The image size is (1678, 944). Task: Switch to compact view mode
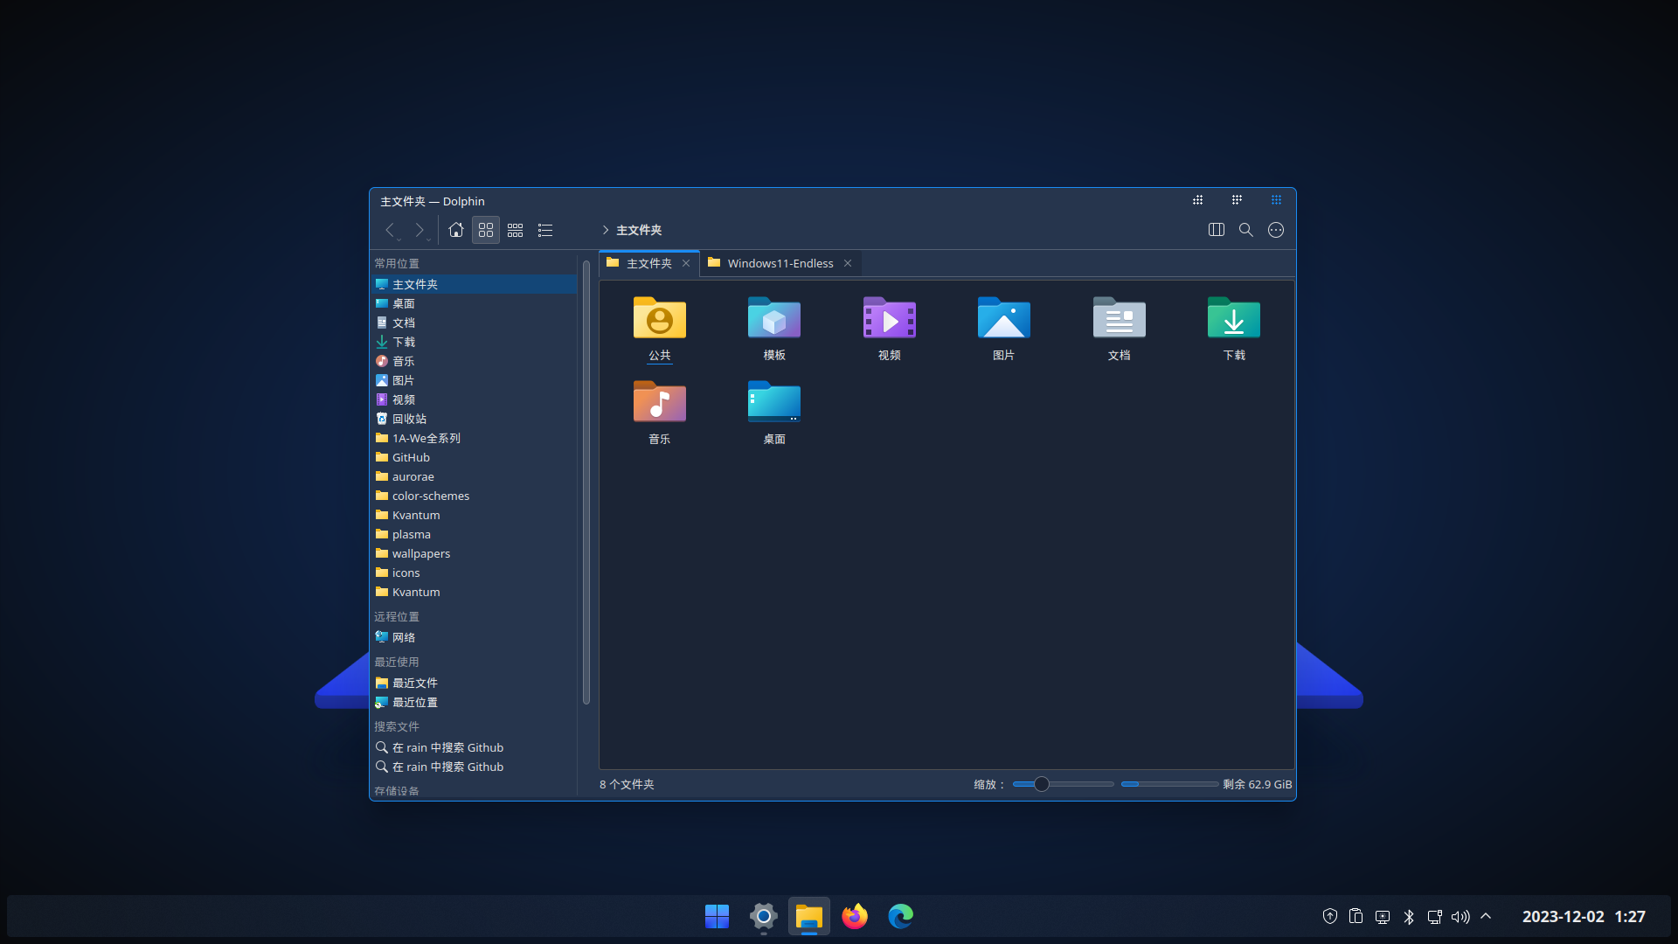coord(516,230)
